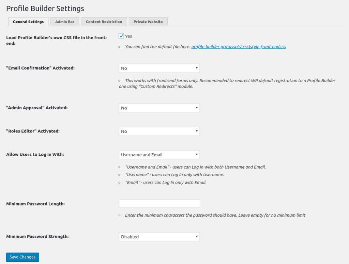Click the '"Roles Editor" Activated:' label
349x264 pixels.
pos(33,131)
